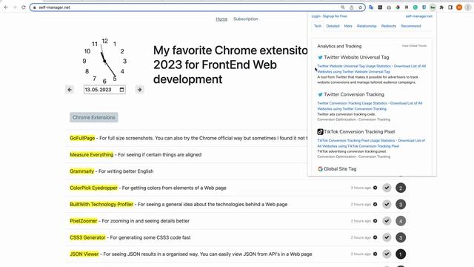474x267 pixels.
Task: Click priority badge 3 on BuiltWith Technology Profiler row
Action: [401, 205]
